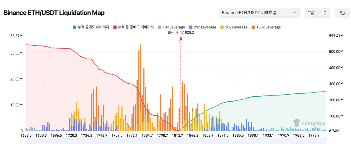Image resolution: width=351 pixels, height=144 pixels.
Task: Click the 1798.7 price axis label
Action: 162,135
